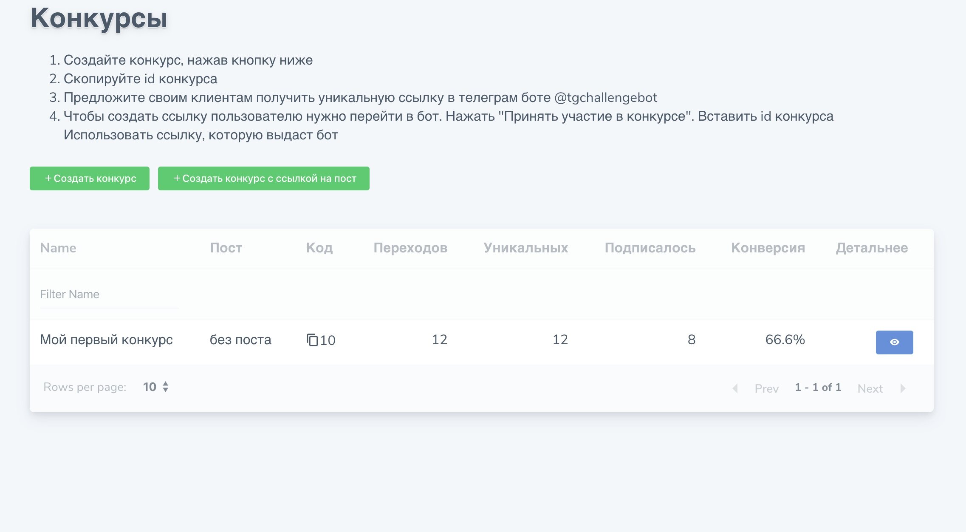Click the rows per page stepper arrows
966x532 pixels.
[x=166, y=387]
